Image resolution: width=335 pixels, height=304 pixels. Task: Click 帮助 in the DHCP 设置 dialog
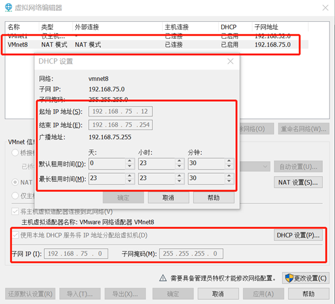(213, 197)
